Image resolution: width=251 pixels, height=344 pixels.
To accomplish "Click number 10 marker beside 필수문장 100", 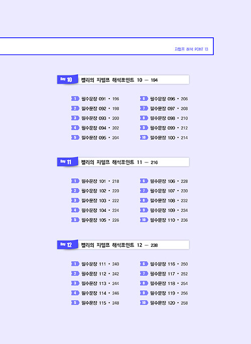I will coord(144,138).
